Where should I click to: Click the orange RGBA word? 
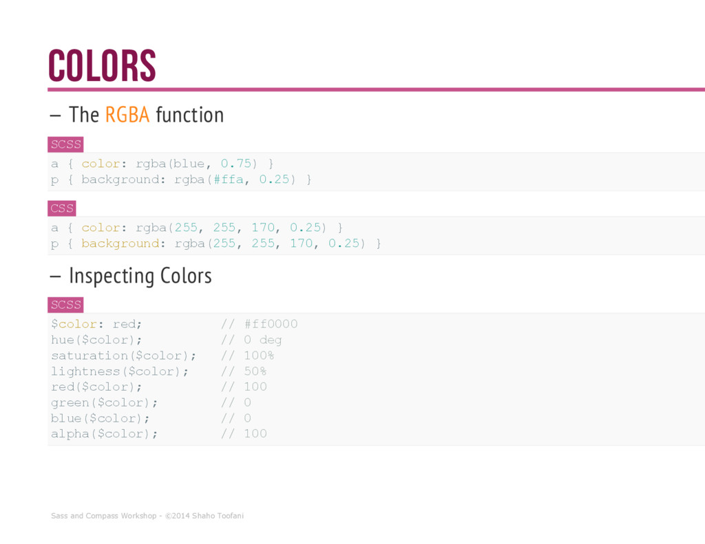[x=127, y=115]
